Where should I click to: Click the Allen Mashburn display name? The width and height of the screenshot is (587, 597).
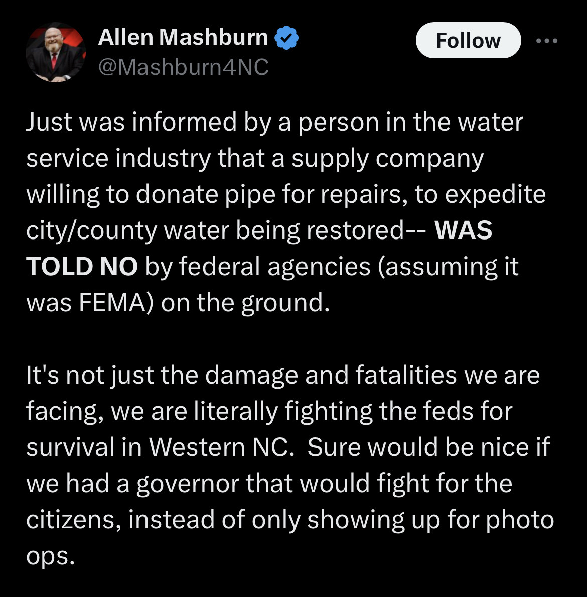(x=183, y=38)
